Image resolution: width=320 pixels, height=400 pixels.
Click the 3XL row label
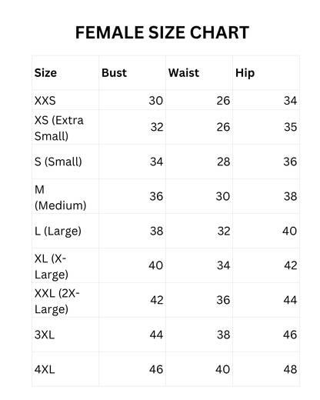point(45,335)
